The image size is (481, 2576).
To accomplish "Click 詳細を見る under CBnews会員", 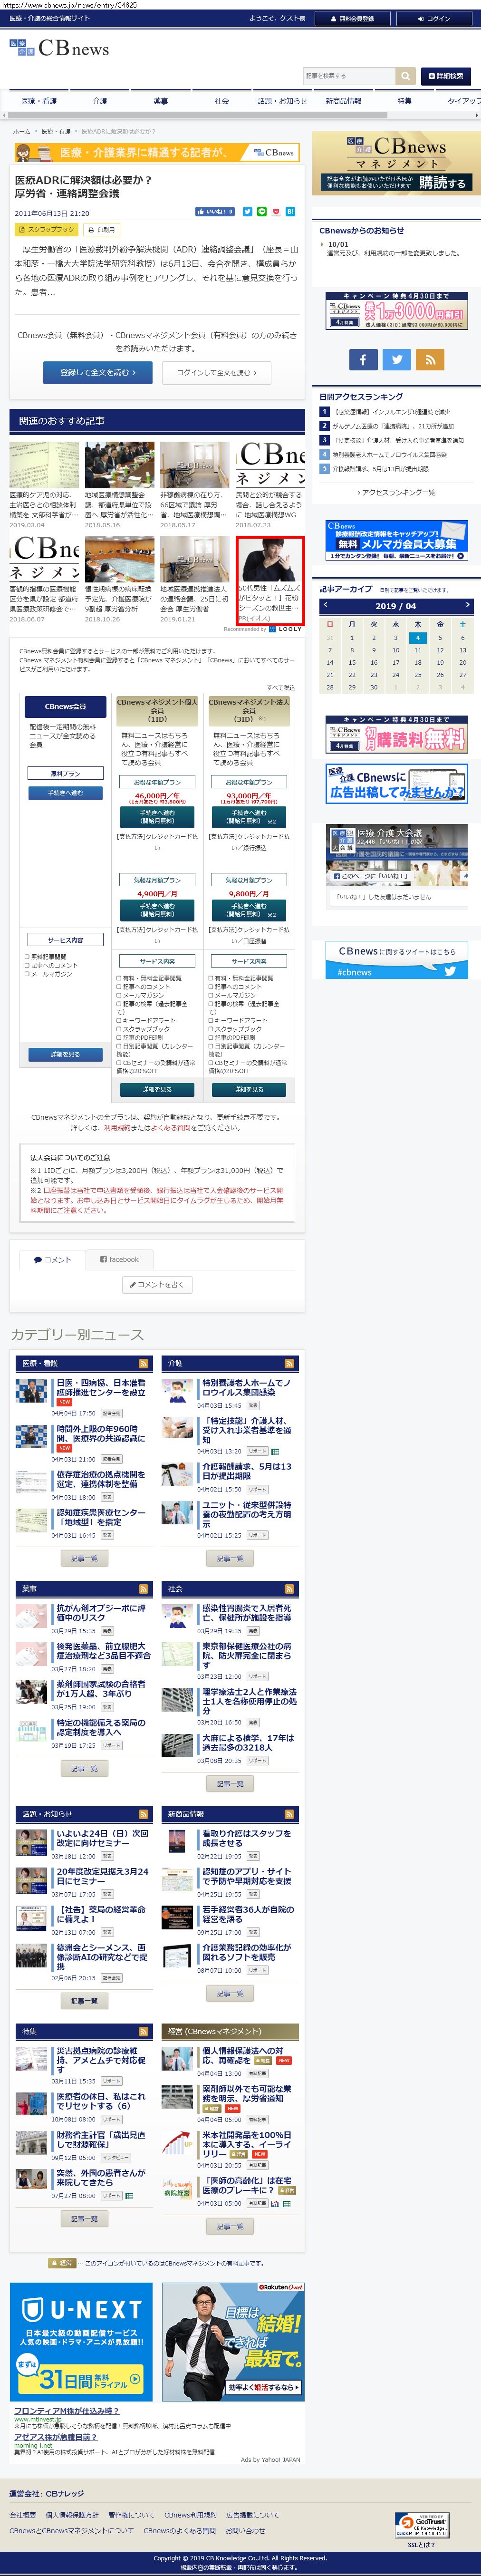I will point(65,1054).
